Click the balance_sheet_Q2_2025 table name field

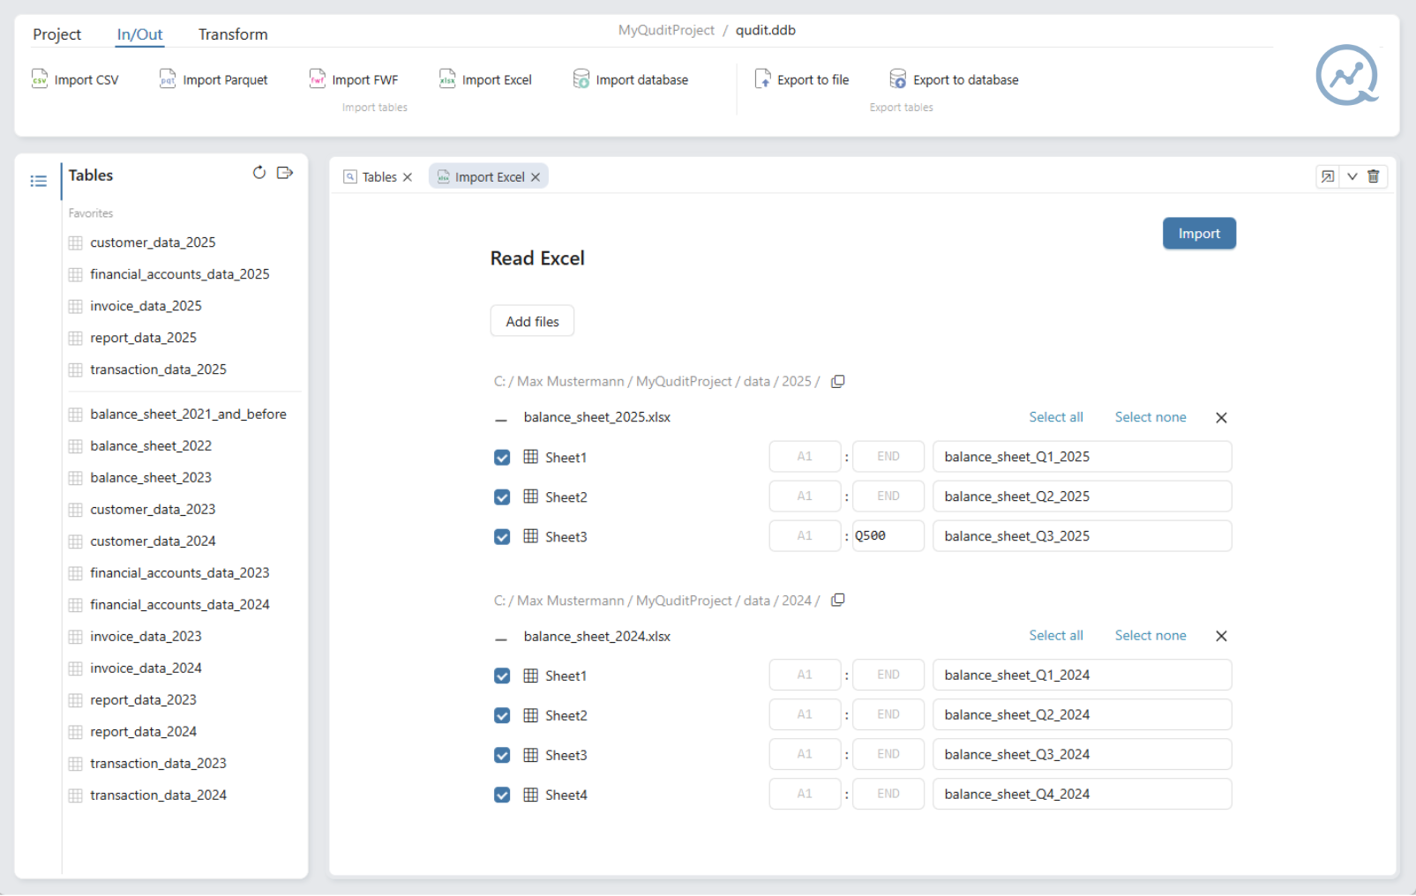pyautogui.click(x=1082, y=497)
